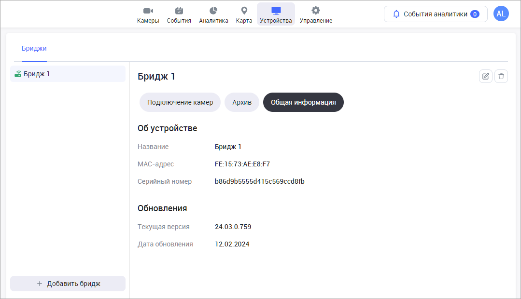
Task: Go to the События section
Action: tap(179, 15)
